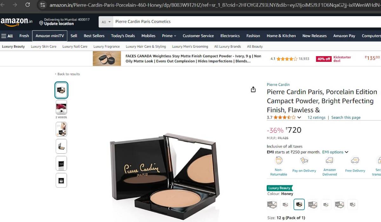This screenshot has width=381, height=222.
Task: Choose the first colour variant swatch
Action: [x=272, y=205]
